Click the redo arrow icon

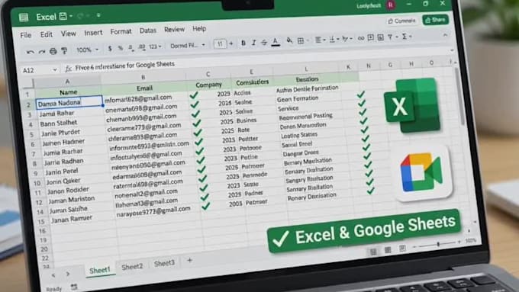(x=42, y=52)
